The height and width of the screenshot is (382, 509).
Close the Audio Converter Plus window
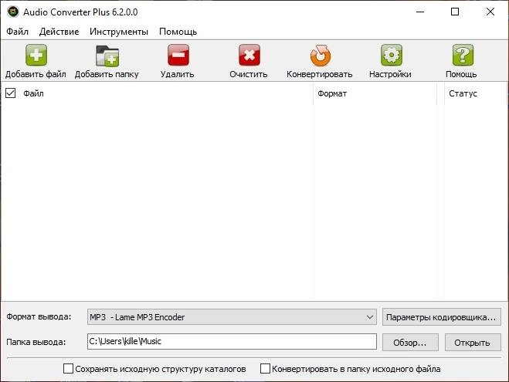click(x=490, y=12)
